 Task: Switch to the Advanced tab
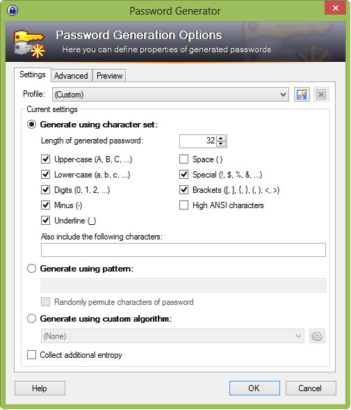point(71,76)
